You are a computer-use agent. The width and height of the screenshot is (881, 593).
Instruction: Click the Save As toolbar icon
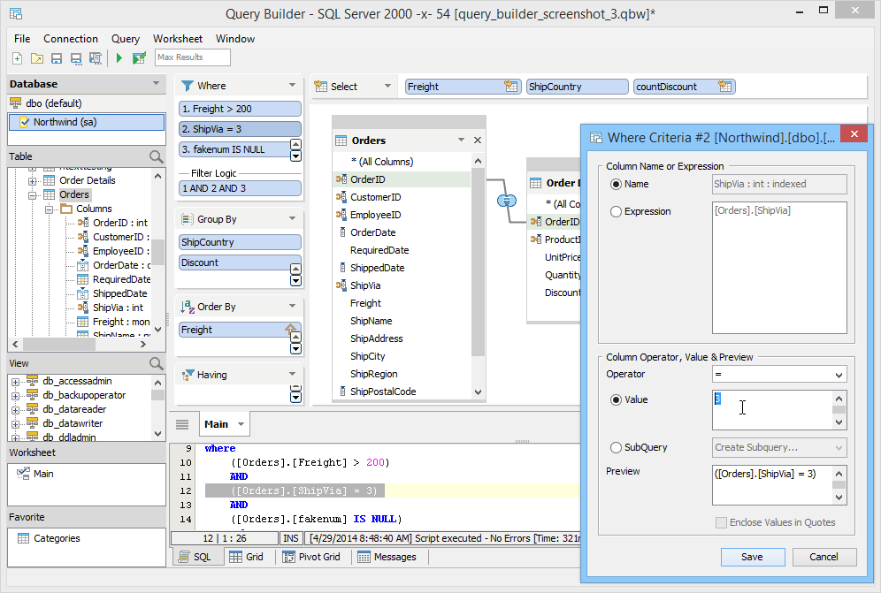pyautogui.click(x=76, y=57)
